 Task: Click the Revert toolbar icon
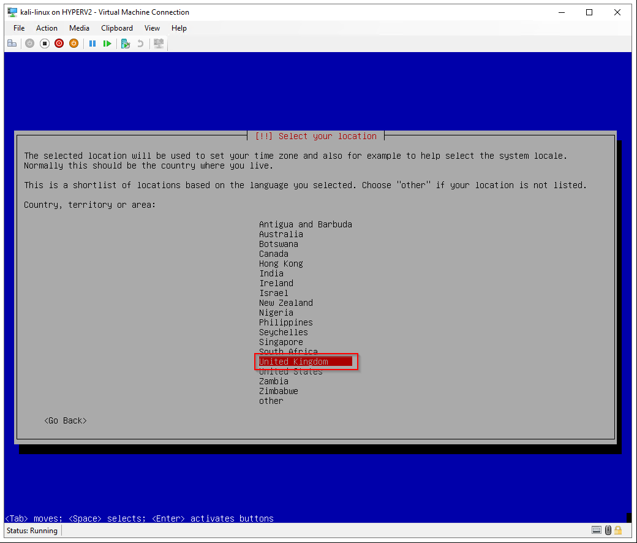[x=140, y=44]
